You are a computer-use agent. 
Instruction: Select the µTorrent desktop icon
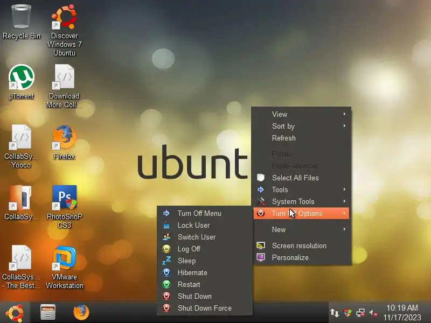(22, 77)
